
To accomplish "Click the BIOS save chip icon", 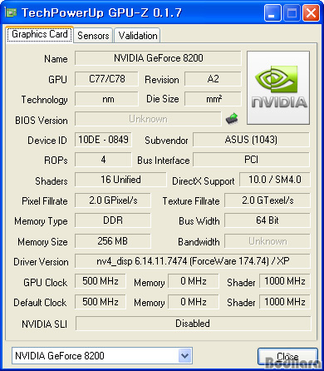I will coord(232,118).
